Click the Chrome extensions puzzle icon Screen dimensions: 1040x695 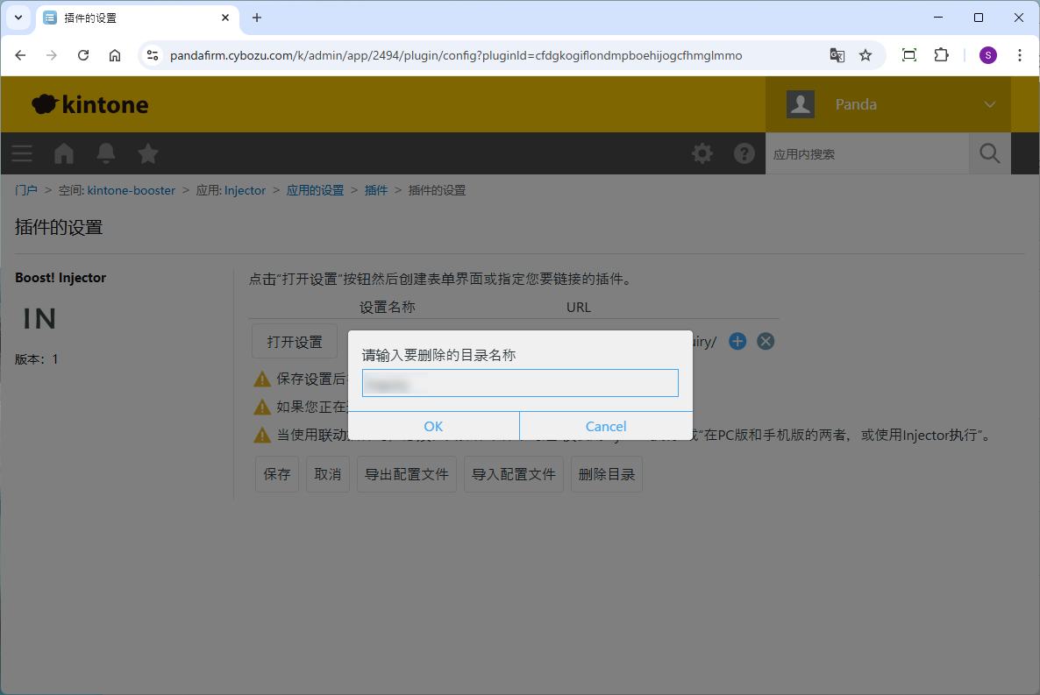pos(941,55)
